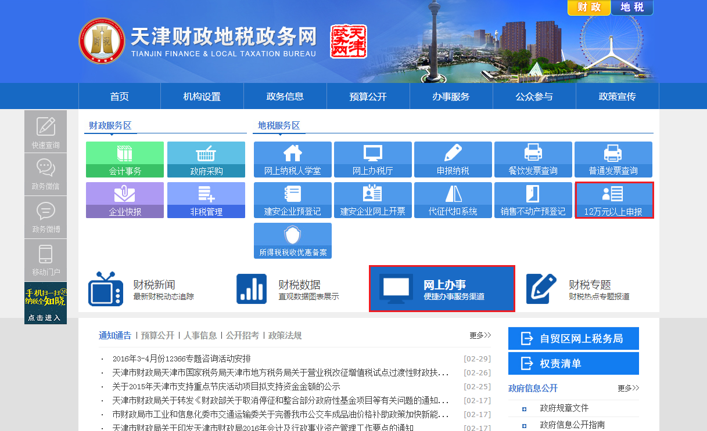Open 申报纳税 pencil tile
This screenshot has height=431, width=707.
point(453,160)
